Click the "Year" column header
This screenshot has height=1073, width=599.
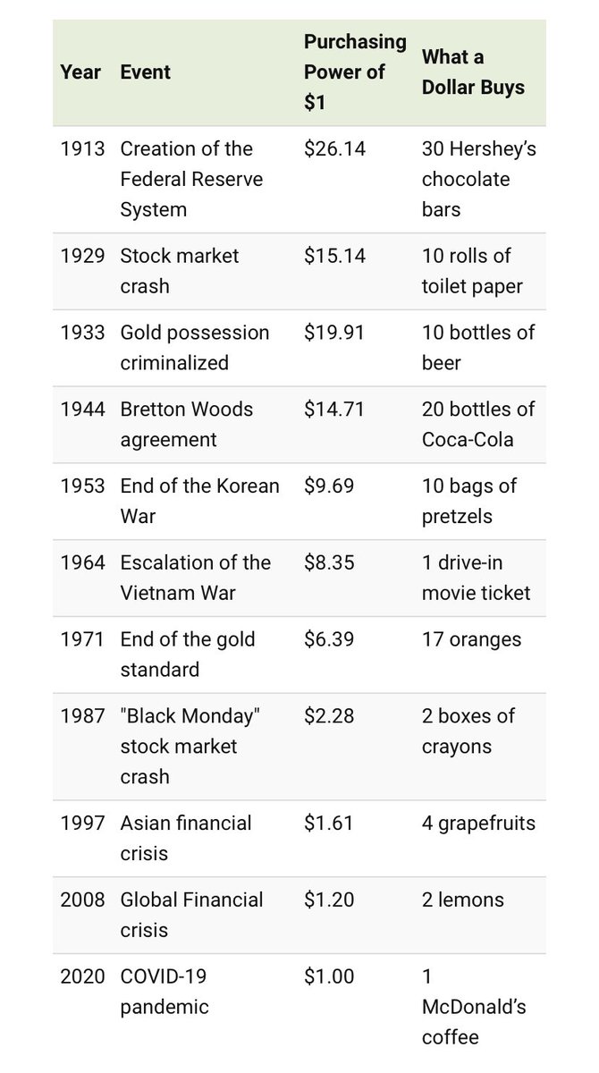[x=80, y=72]
